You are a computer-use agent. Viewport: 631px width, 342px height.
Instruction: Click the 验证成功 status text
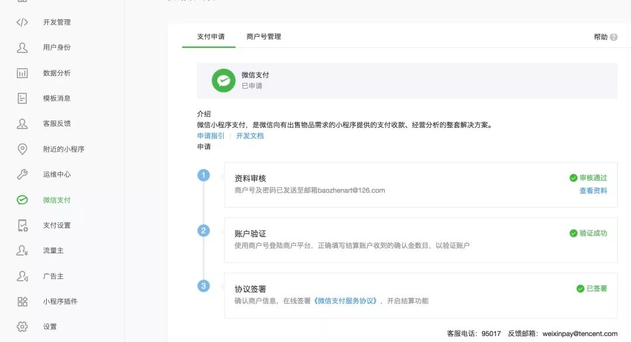pos(593,233)
